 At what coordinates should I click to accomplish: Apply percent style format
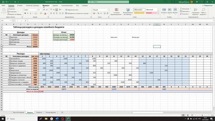click(98, 13)
